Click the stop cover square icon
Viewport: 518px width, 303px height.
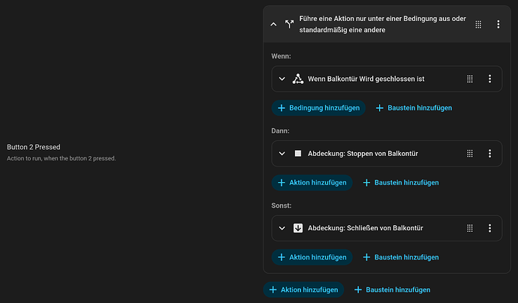pyautogui.click(x=297, y=153)
